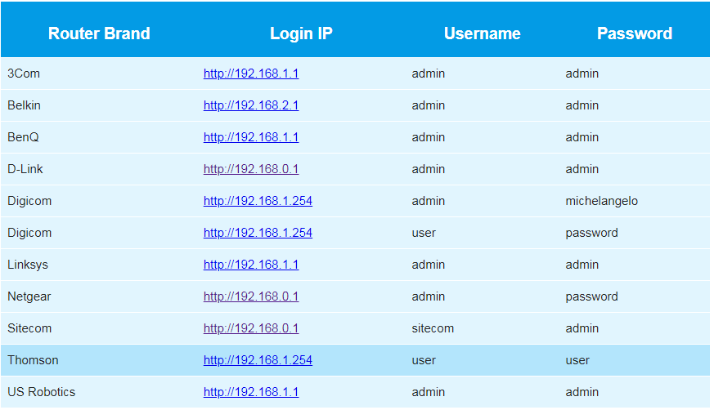Click Thomson's 192.168.1.254 link
The height and width of the screenshot is (410, 714).
coord(258,360)
